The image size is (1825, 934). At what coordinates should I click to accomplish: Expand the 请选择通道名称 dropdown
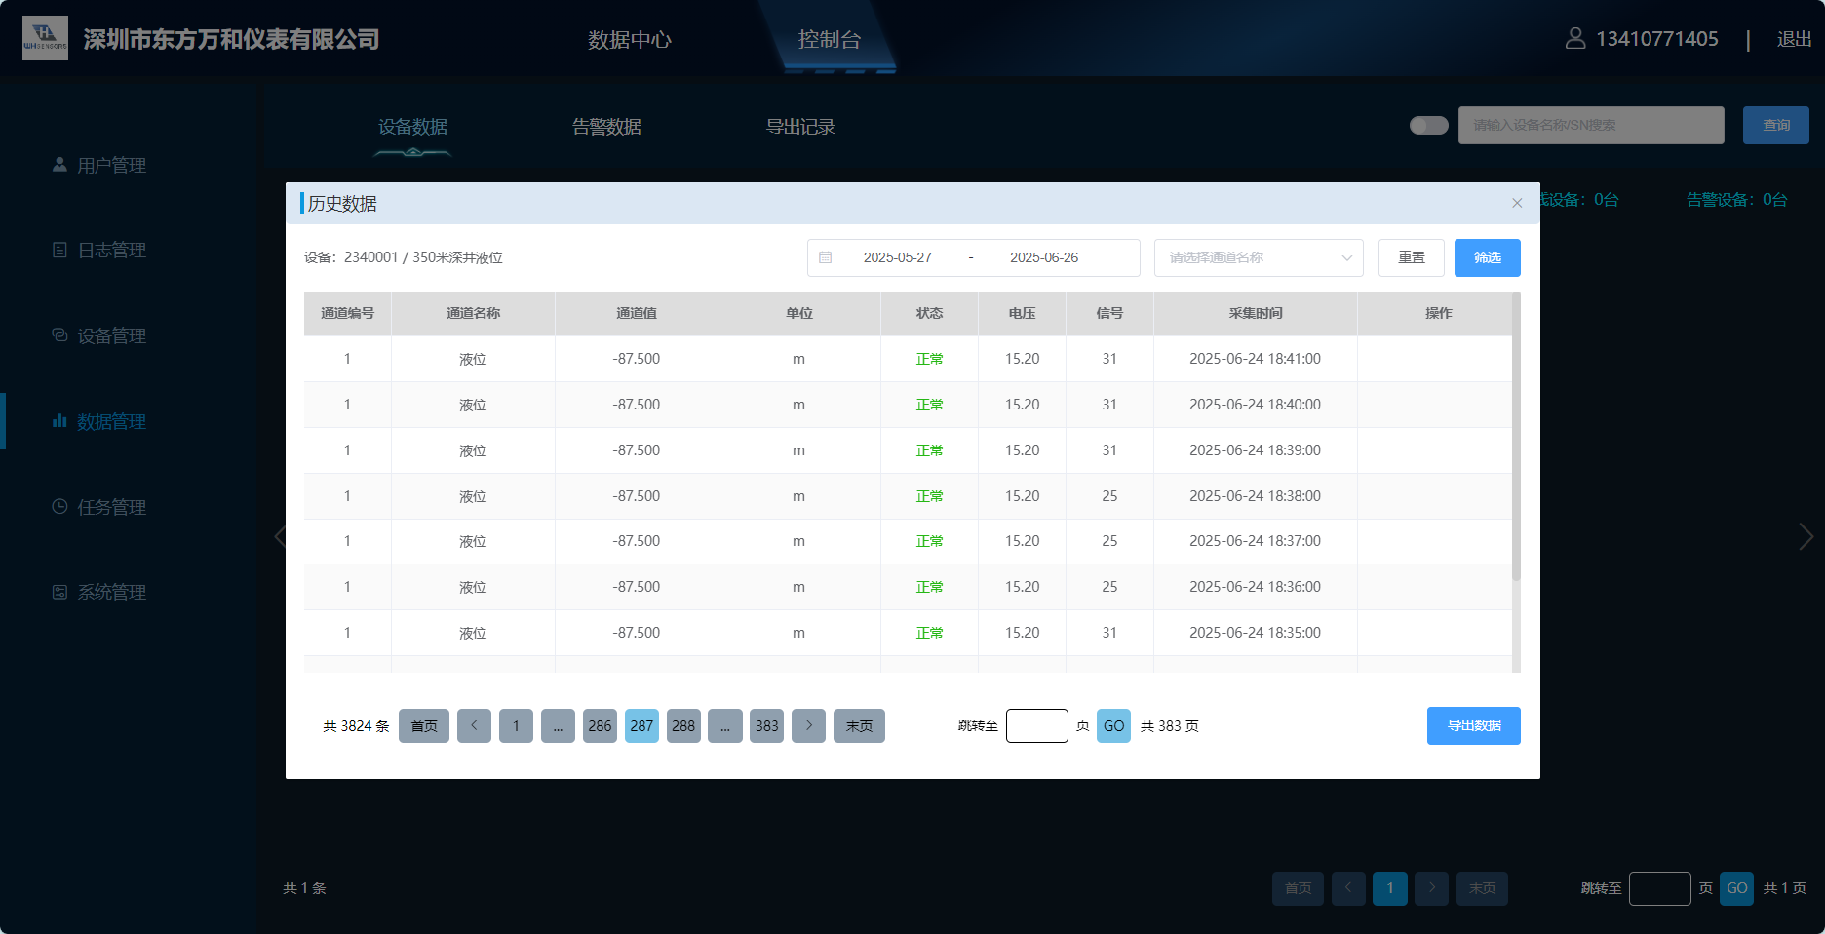click(1258, 257)
